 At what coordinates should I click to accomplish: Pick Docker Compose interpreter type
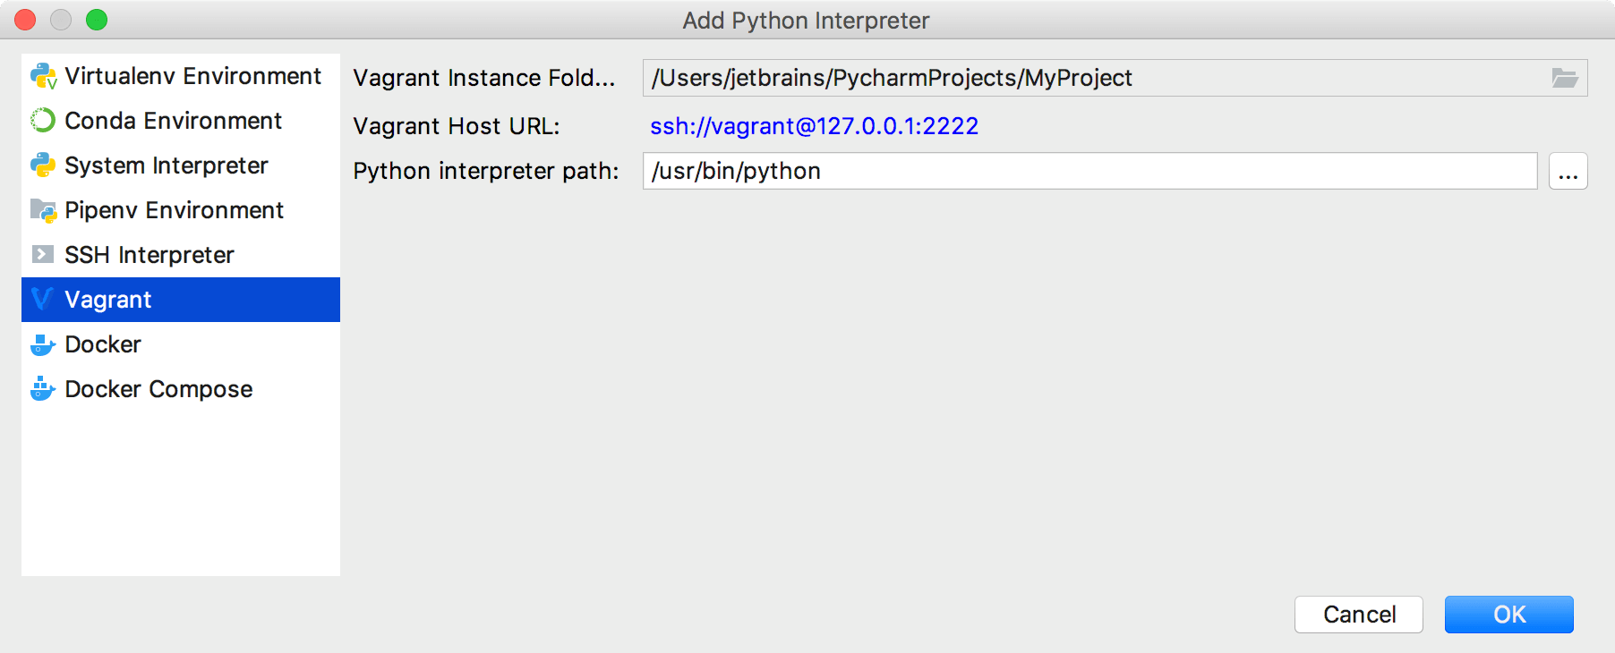tap(158, 389)
